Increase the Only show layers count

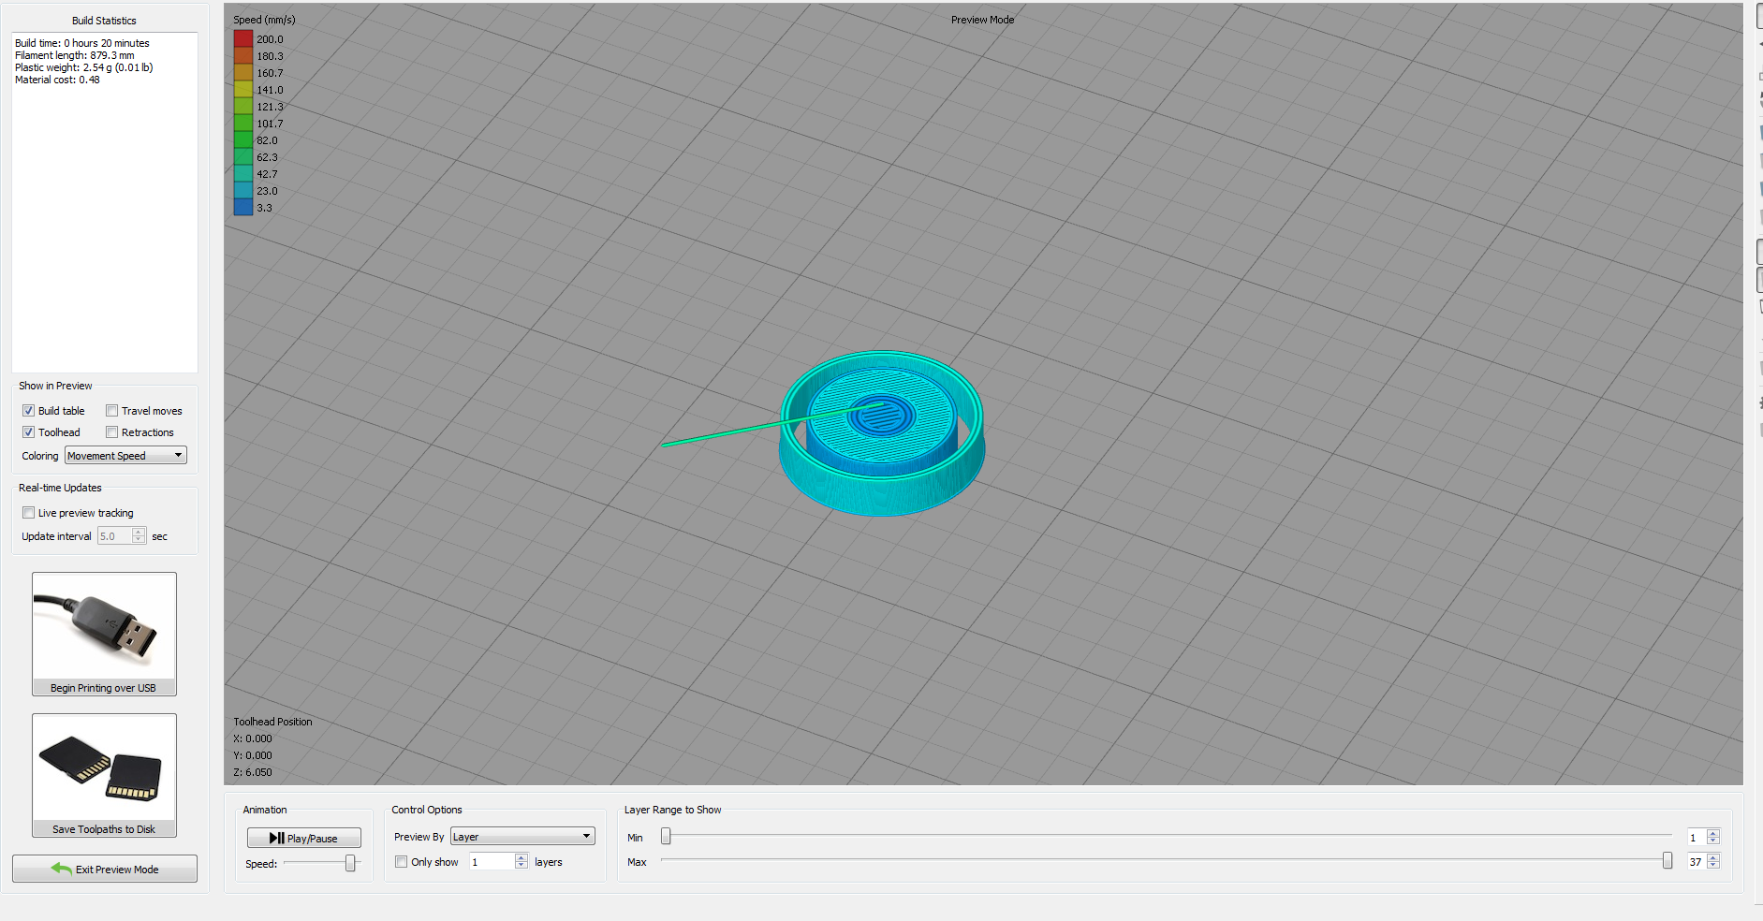point(522,857)
